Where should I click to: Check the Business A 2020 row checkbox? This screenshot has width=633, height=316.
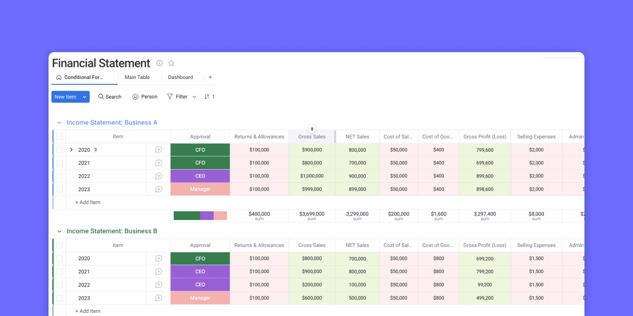tap(60, 150)
